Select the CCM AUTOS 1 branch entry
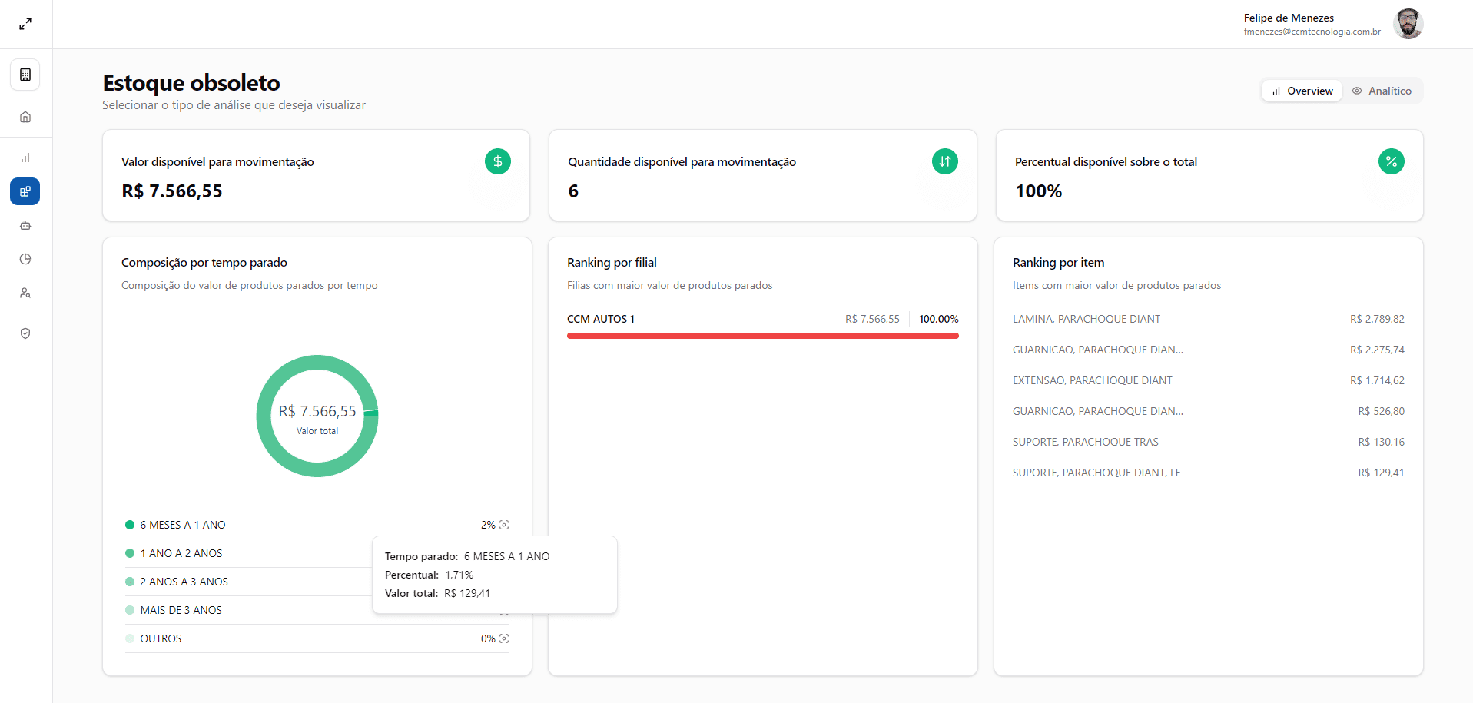The width and height of the screenshot is (1473, 703). 601,318
